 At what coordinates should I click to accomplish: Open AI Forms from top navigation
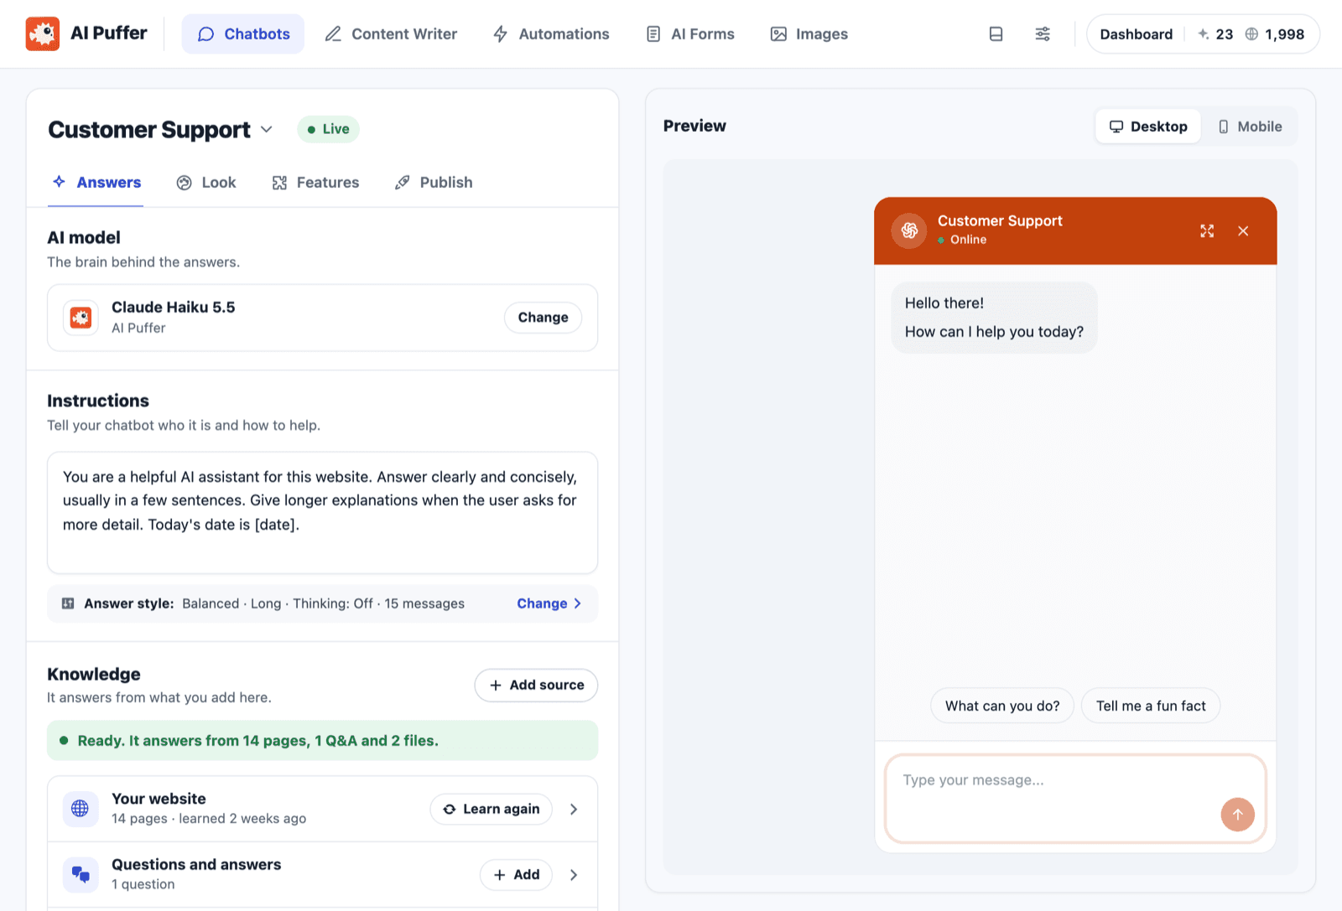[x=690, y=34]
